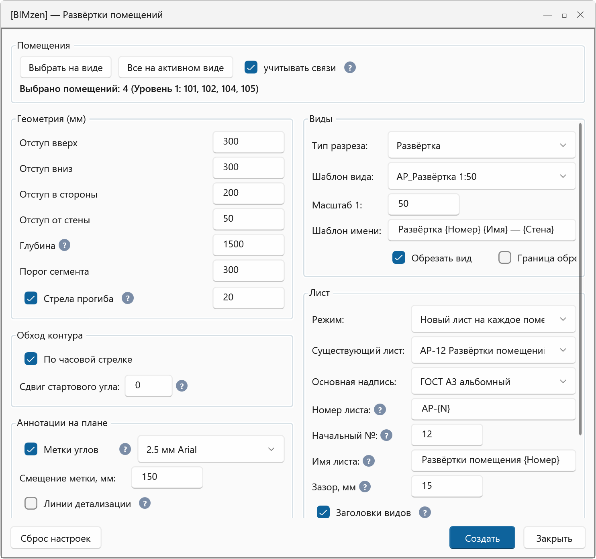Click Сдвиг стартового угла input field

tap(149, 386)
